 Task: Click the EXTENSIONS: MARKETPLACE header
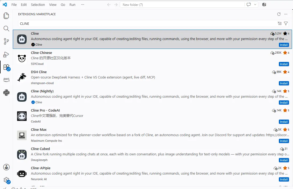[x=37, y=14]
